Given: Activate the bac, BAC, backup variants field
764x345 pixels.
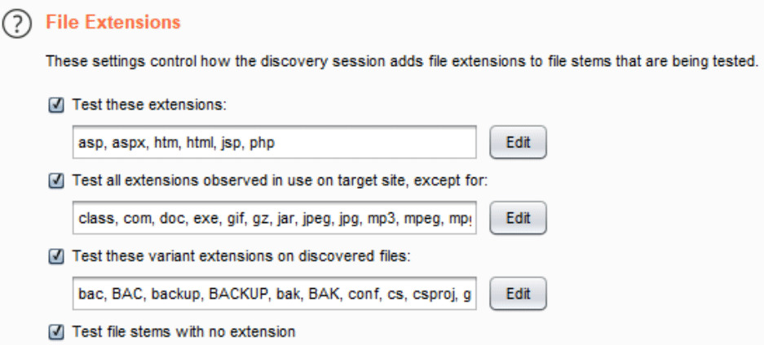Looking at the screenshot, I should click(275, 294).
